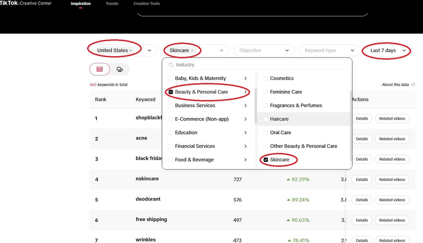Screen dimensions: 423x243
Task: Click the 465 keywords in total text
Action: click(109, 85)
